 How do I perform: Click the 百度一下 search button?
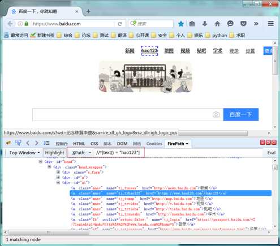[241, 114]
